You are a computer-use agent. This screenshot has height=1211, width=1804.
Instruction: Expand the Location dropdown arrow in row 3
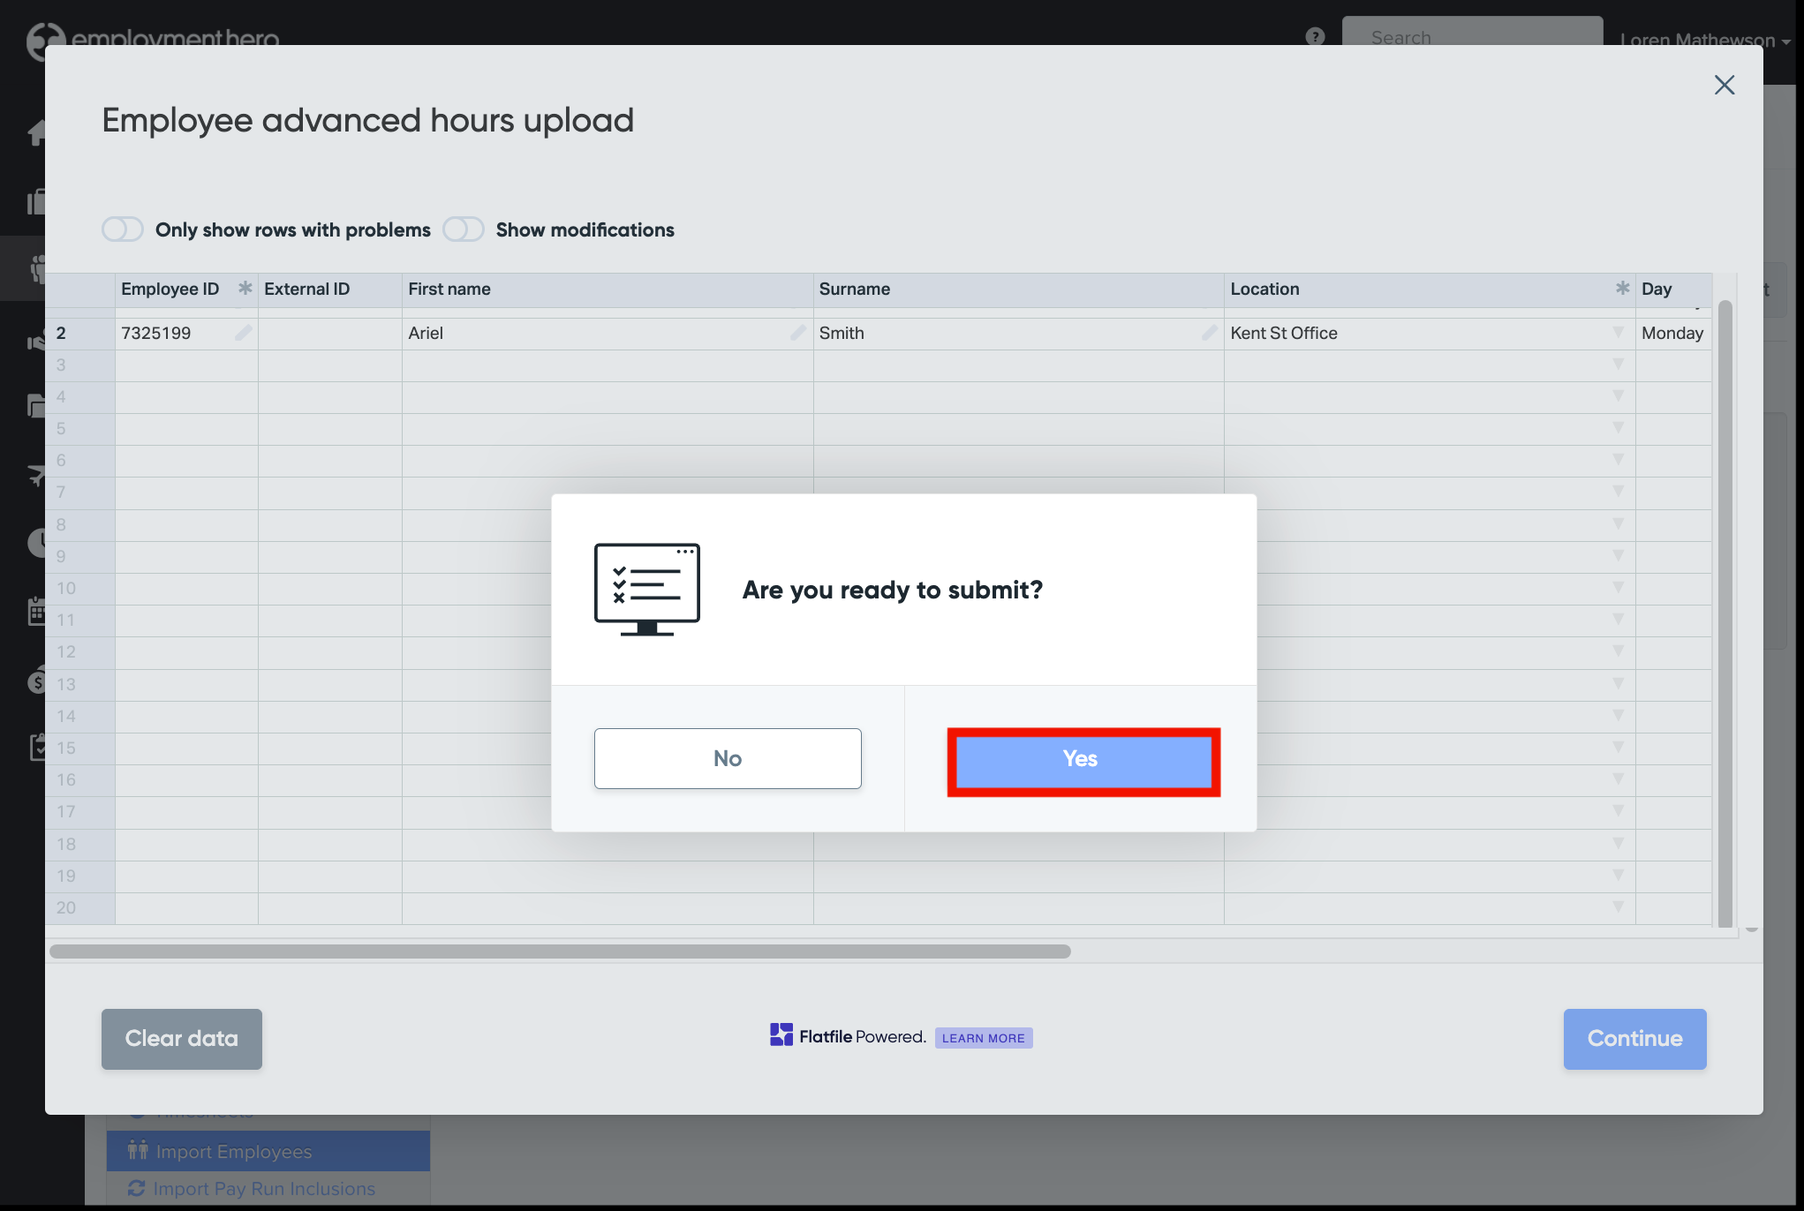point(1618,365)
